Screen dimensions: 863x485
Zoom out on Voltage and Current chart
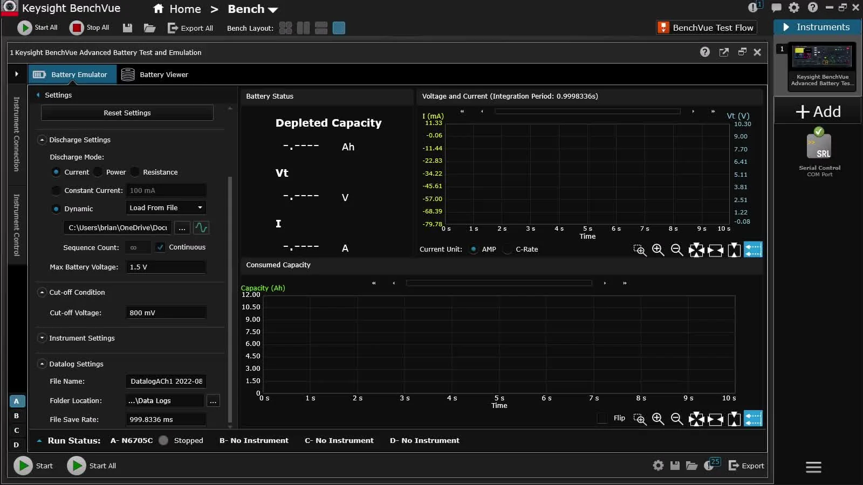[x=677, y=250]
